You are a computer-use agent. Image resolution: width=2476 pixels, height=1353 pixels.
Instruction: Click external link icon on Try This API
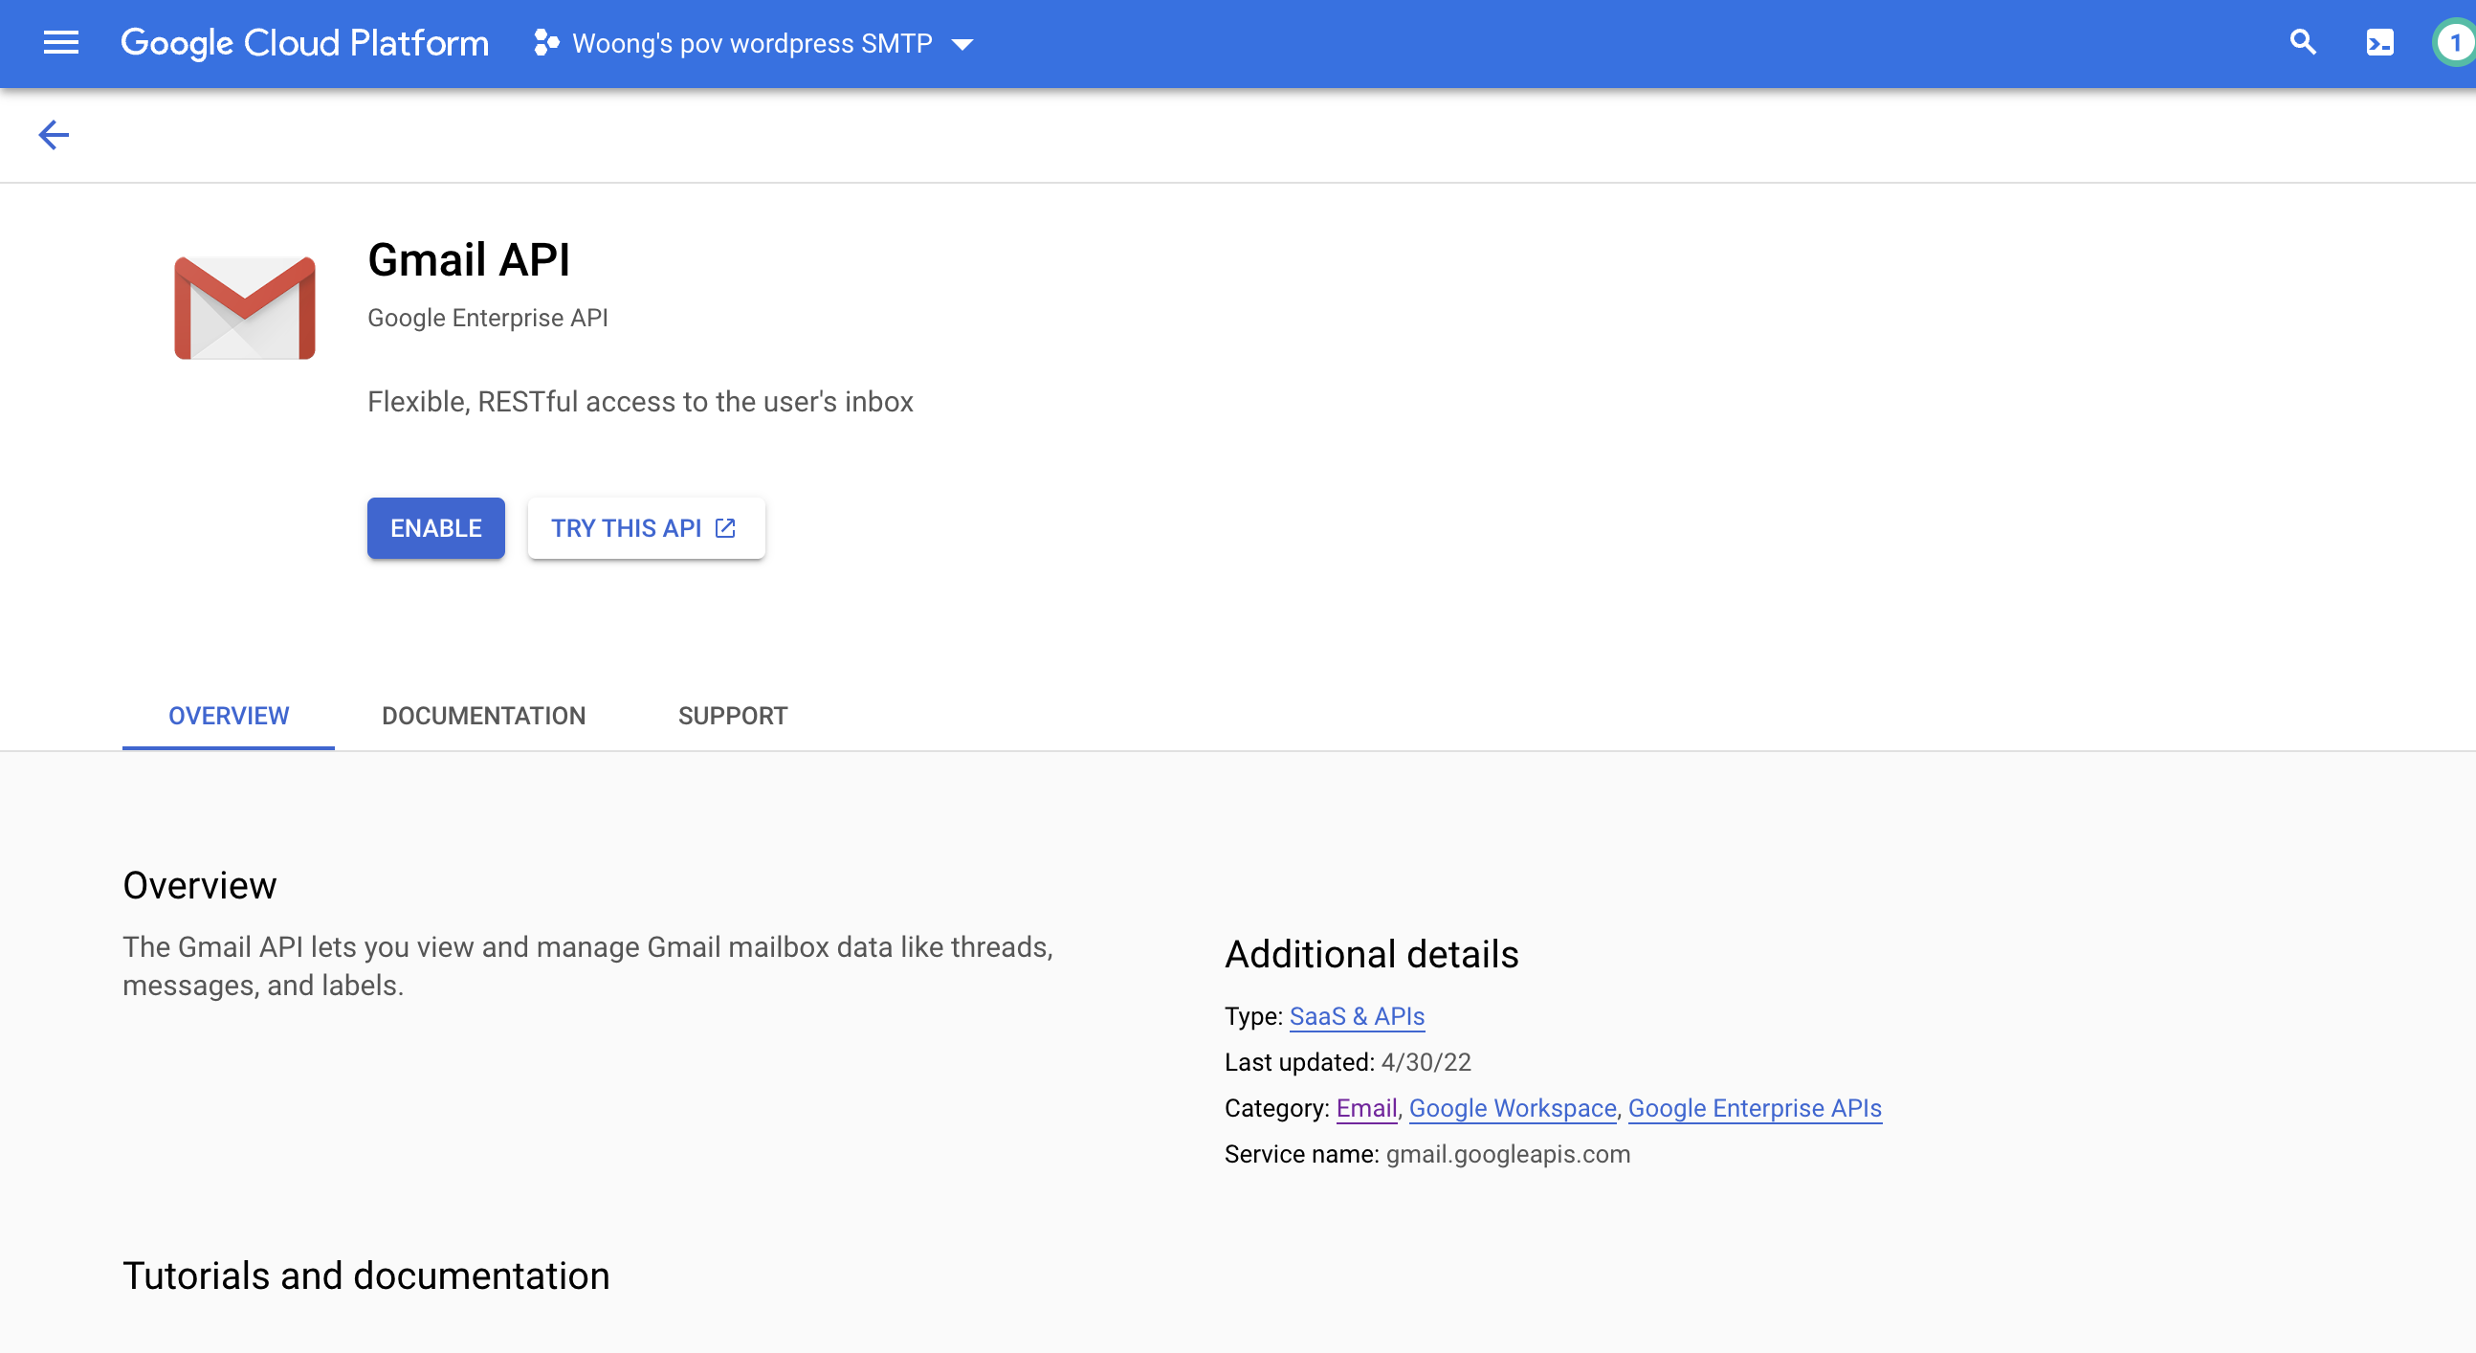click(x=726, y=528)
